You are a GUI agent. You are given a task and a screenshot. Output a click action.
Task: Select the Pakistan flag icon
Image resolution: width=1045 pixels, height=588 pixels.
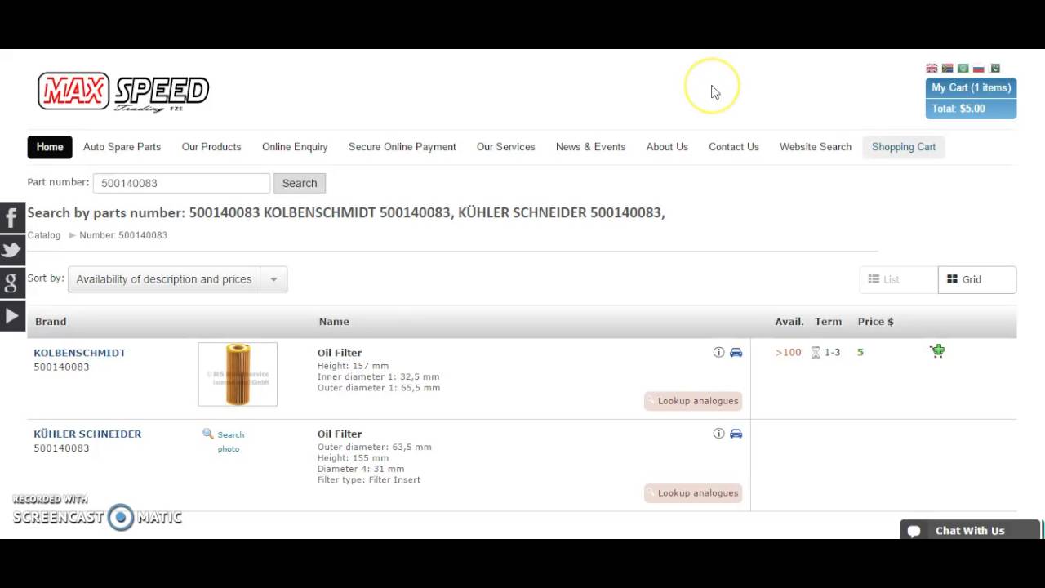pyautogui.click(x=994, y=69)
